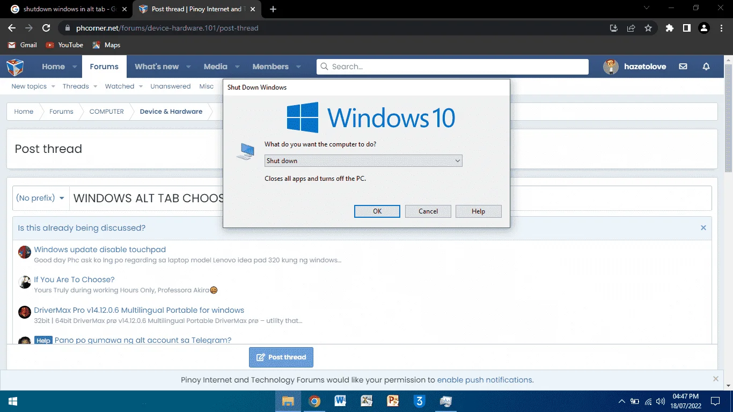Viewport: 733px width, 412px height.
Task: Open the Extensions puzzle icon
Action: (x=669, y=28)
